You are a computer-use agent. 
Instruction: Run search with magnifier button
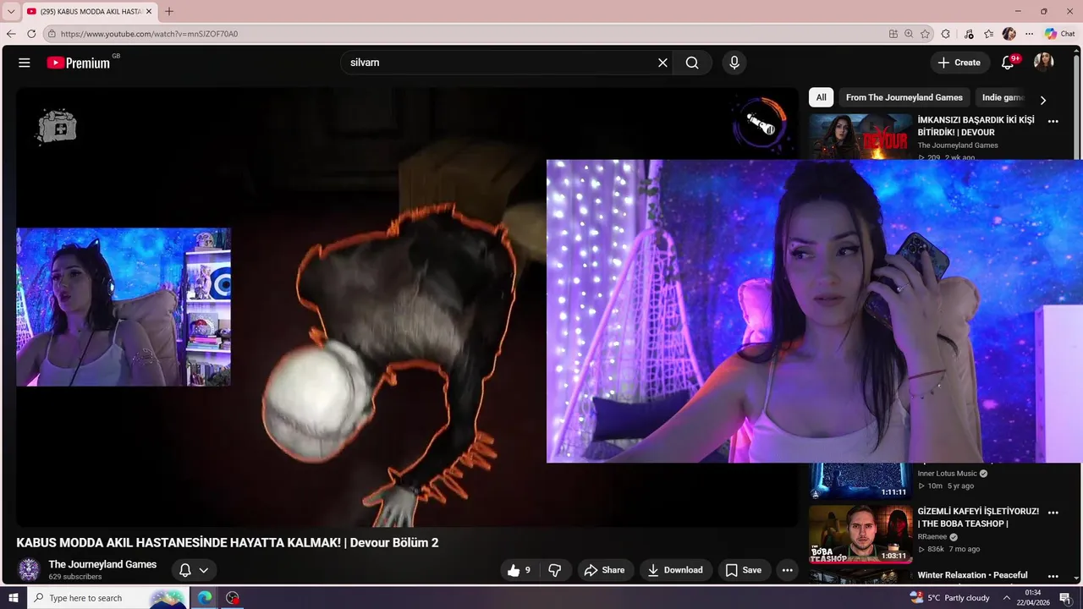(x=692, y=63)
